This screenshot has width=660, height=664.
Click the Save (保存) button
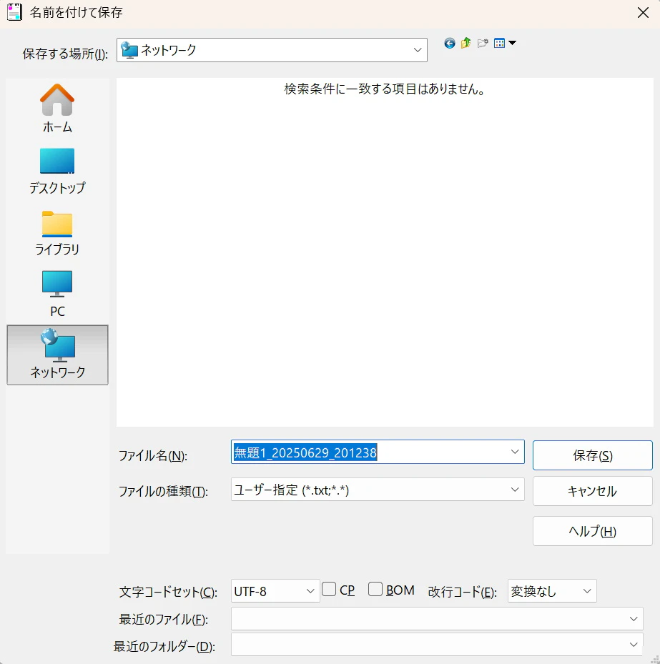(592, 455)
